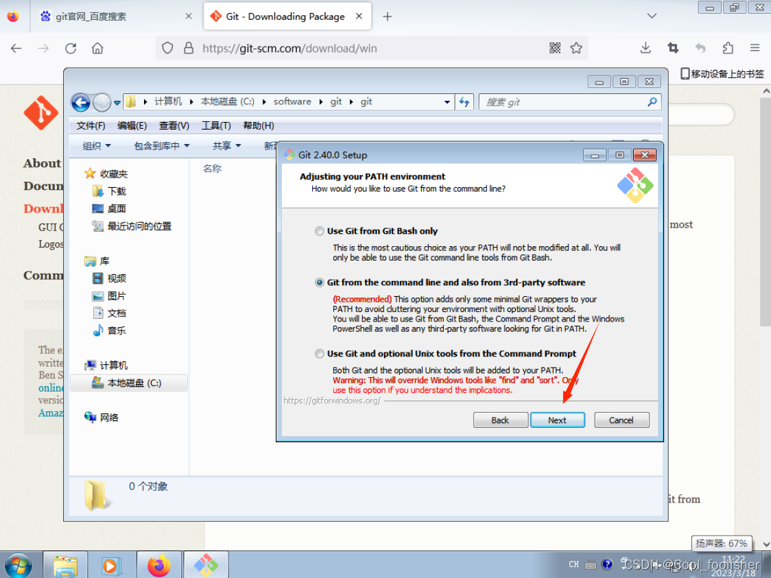Open Firefox application hamburger menu
Image resolution: width=771 pixels, height=578 pixels.
755,48
